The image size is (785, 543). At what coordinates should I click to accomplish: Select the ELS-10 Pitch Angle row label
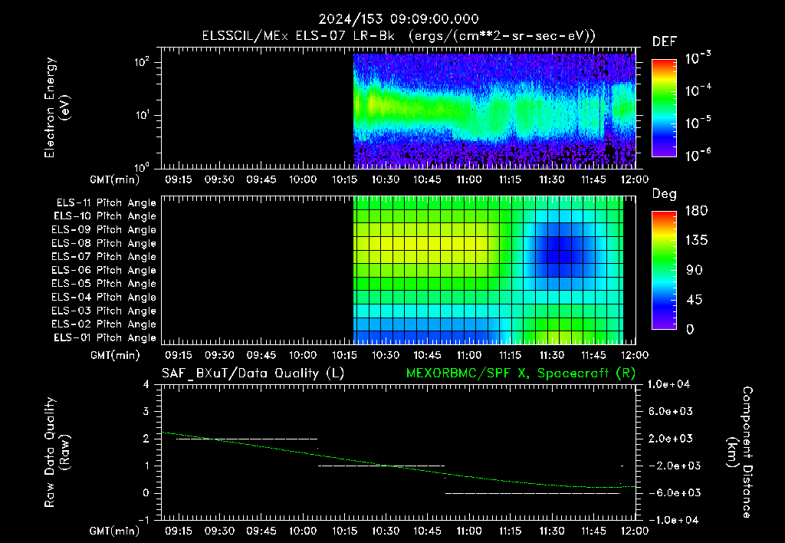pos(104,216)
